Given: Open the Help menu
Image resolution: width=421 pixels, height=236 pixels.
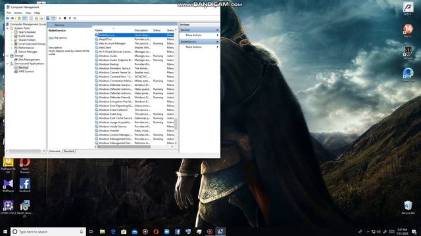Looking at the screenshot, I should pos(37,13).
